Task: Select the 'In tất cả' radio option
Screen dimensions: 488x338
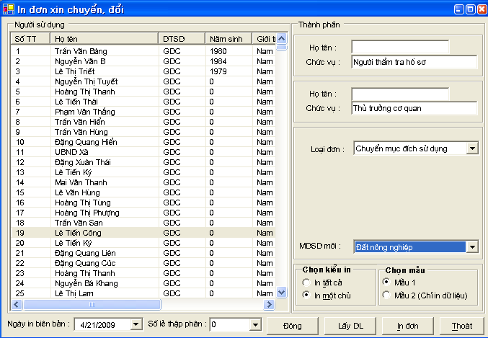Action: (307, 282)
